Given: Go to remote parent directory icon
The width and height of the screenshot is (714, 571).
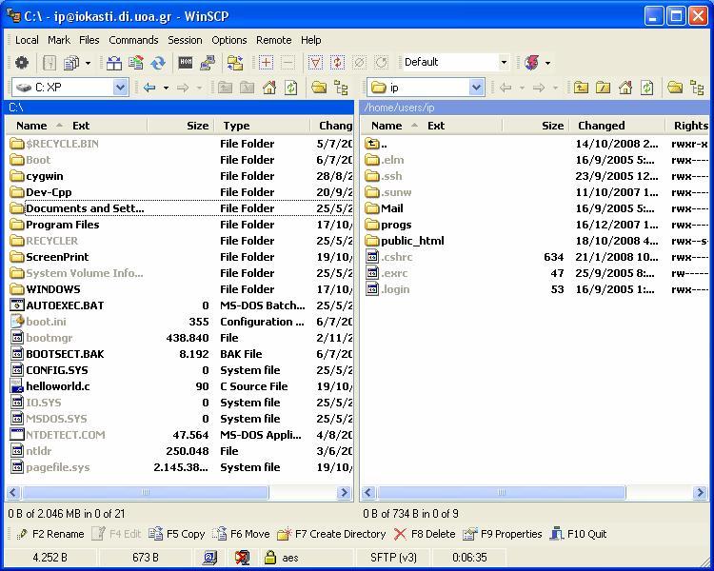Looking at the screenshot, I should 581,87.
